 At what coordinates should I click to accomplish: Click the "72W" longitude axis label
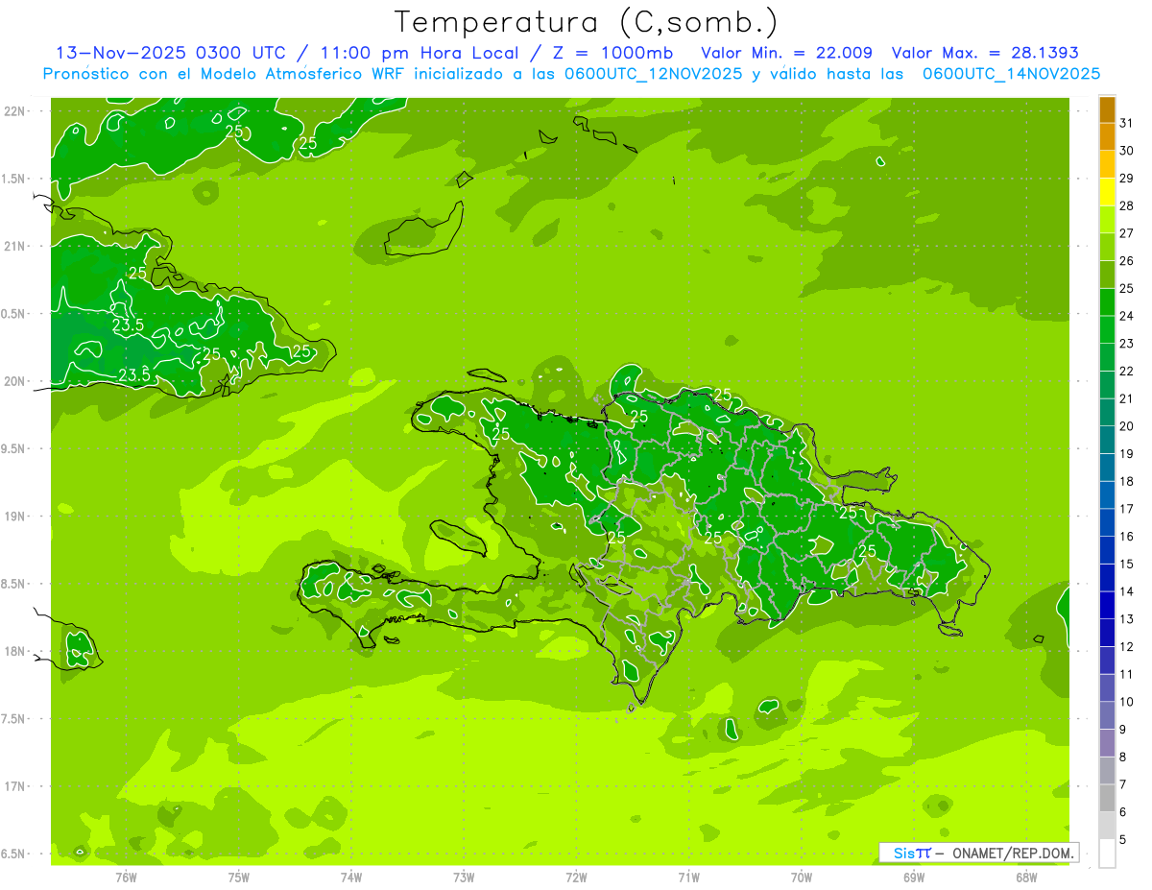(576, 878)
